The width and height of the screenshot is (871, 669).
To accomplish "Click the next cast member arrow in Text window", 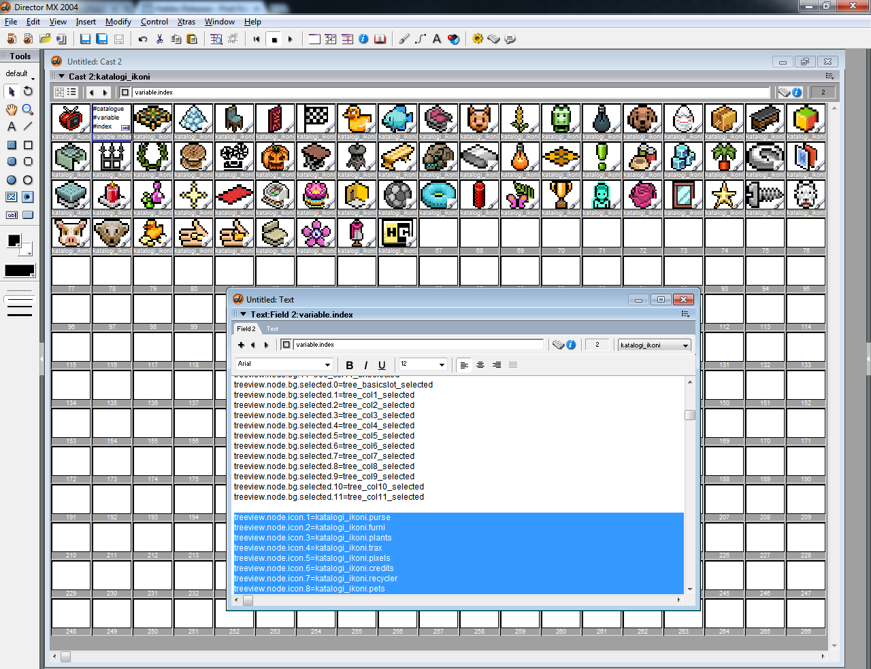I will (266, 345).
